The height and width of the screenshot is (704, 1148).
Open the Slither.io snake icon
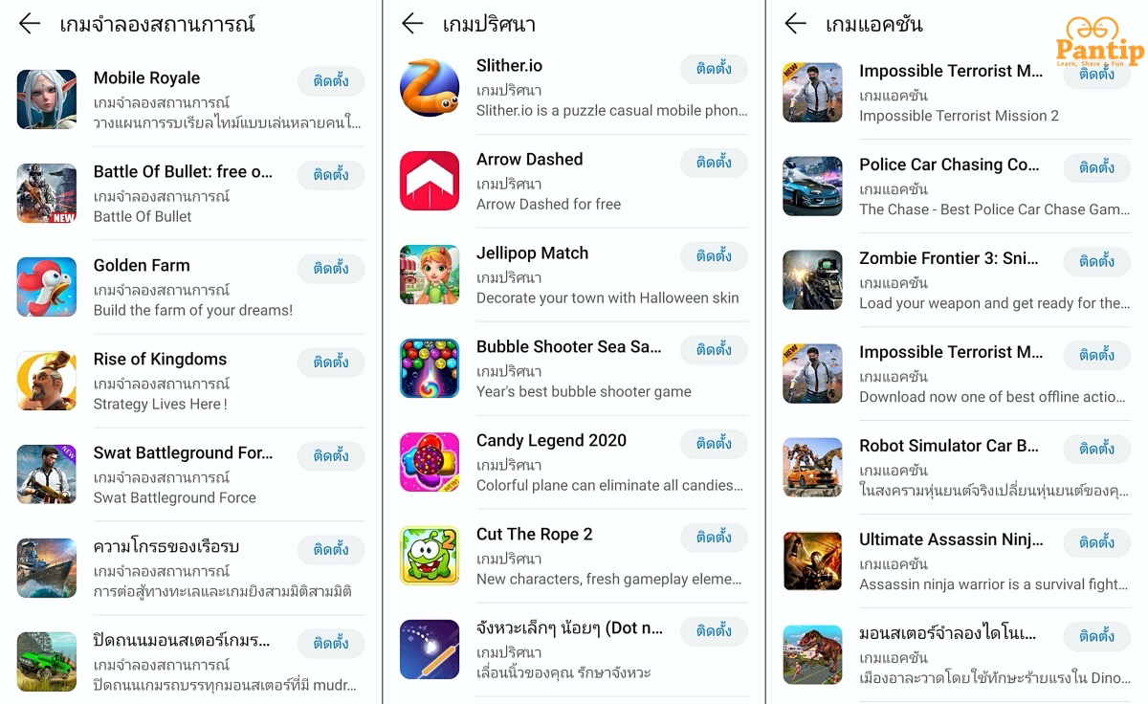tap(430, 87)
